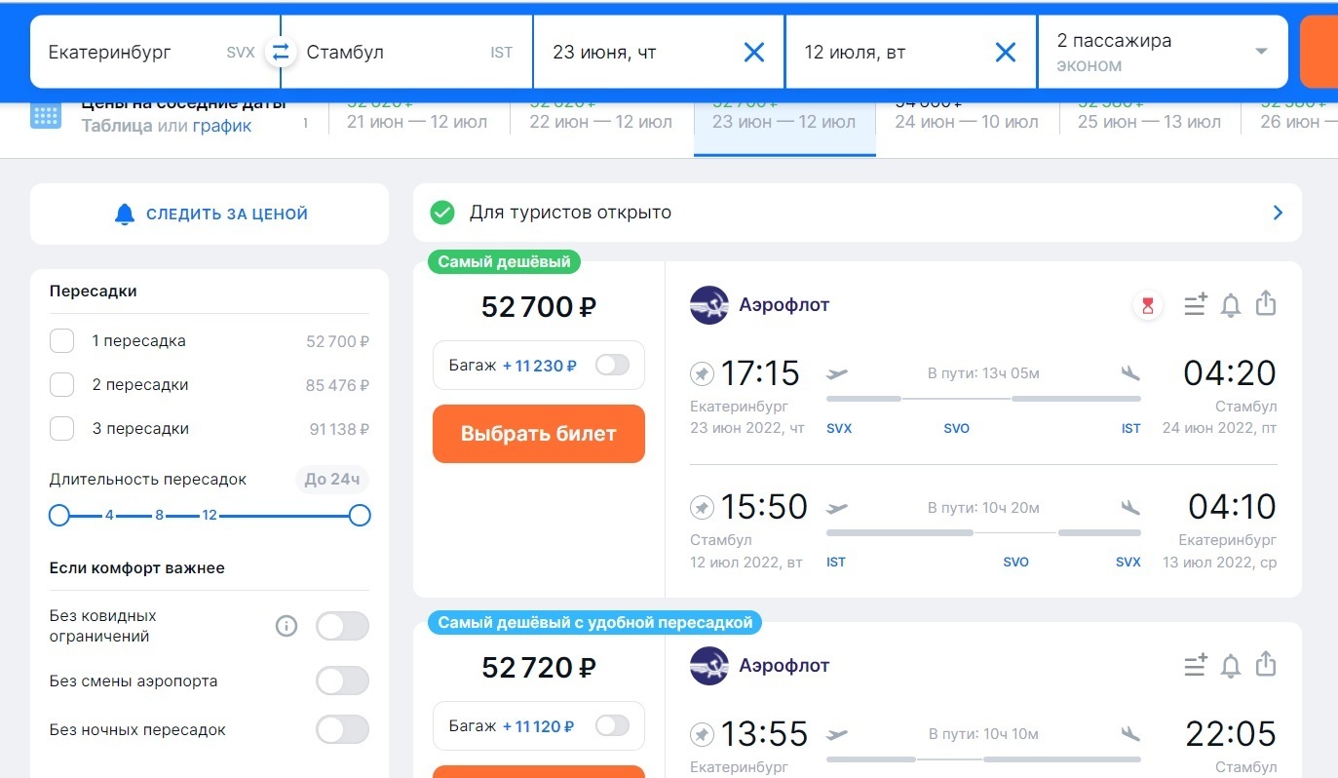Viewport: 1338px width, 778px height.
Task: Click Выбрать билет for the cheapest ticket
Action: tap(539, 434)
